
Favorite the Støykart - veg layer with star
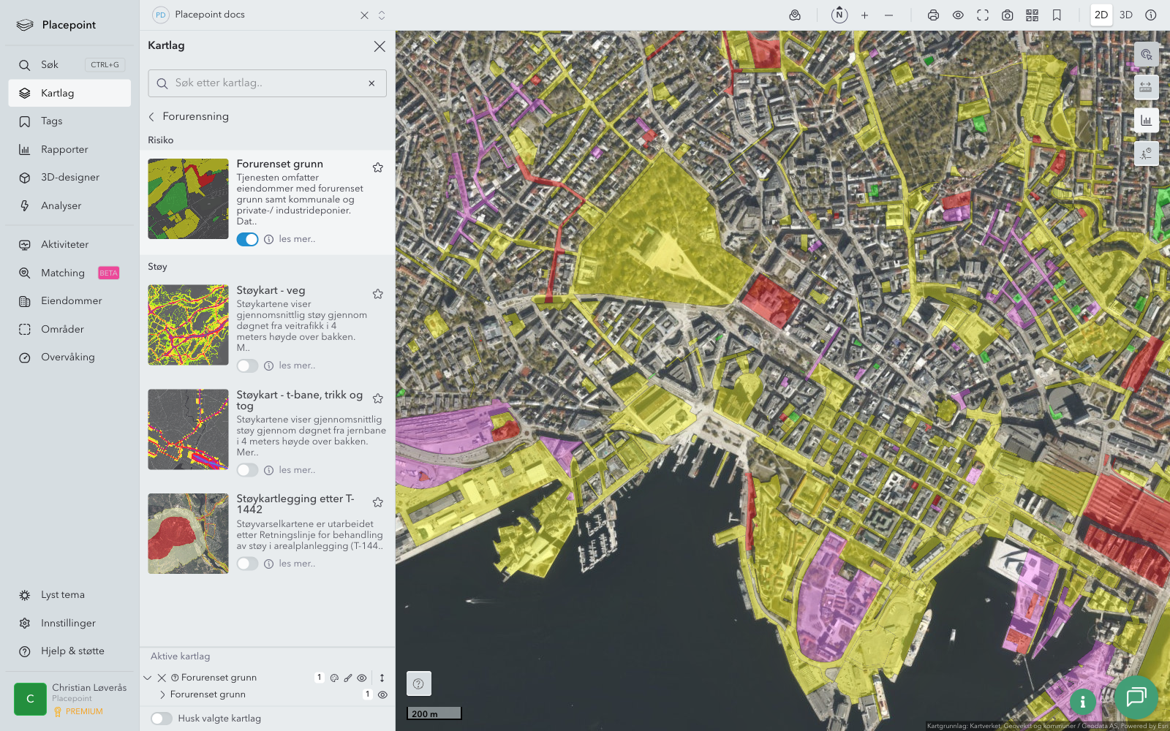(378, 294)
